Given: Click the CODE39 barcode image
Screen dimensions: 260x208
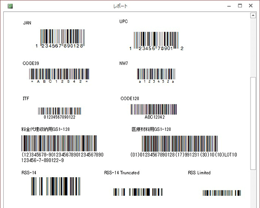Looking at the screenshot, I should pos(59,76).
